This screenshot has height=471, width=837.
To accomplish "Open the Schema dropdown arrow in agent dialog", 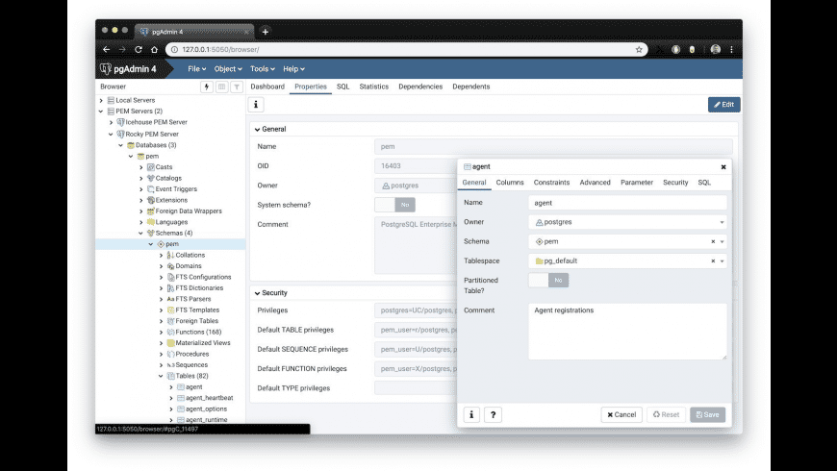I will point(722,241).
